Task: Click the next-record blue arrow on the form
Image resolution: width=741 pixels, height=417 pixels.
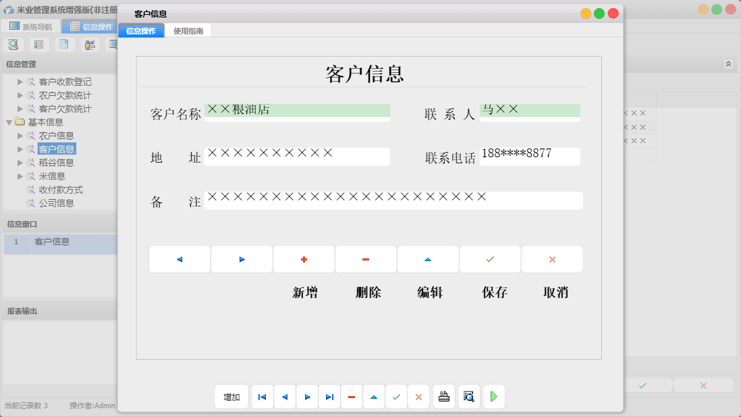Action: (x=242, y=258)
